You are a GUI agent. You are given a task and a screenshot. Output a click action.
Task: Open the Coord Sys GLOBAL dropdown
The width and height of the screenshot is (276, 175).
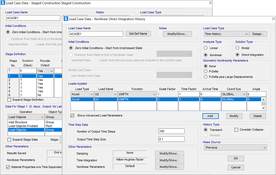233,94
